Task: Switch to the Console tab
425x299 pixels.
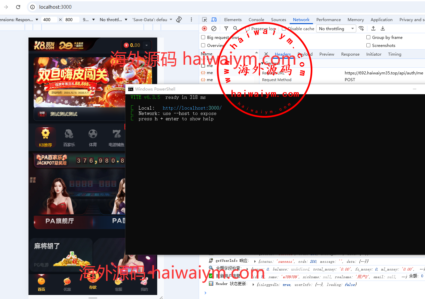Action: click(256, 20)
